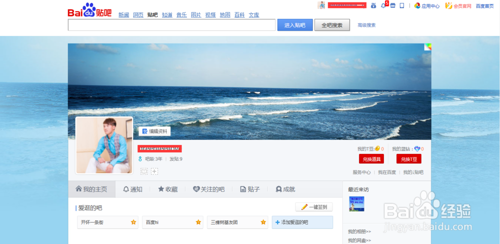Open the 地图 navigation link

[x=225, y=14]
